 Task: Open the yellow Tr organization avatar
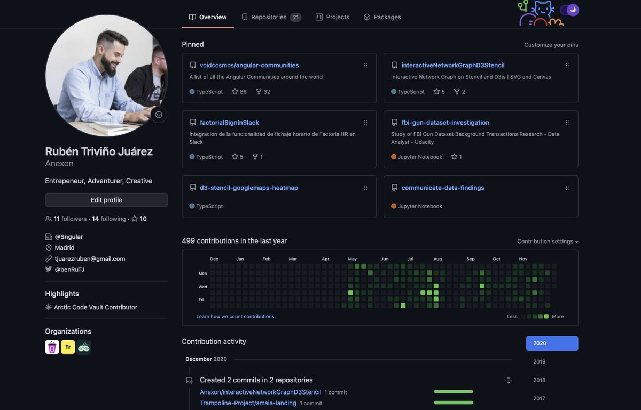coord(67,347)
